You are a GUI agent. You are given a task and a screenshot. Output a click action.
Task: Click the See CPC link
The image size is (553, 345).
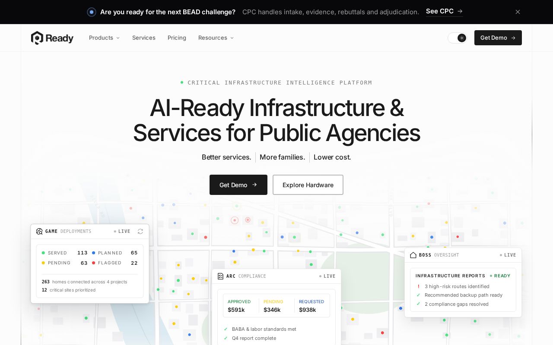click(x=444, y=11)
